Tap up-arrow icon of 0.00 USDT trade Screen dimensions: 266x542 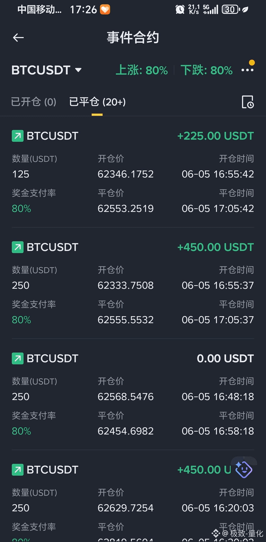click(18, 358)
